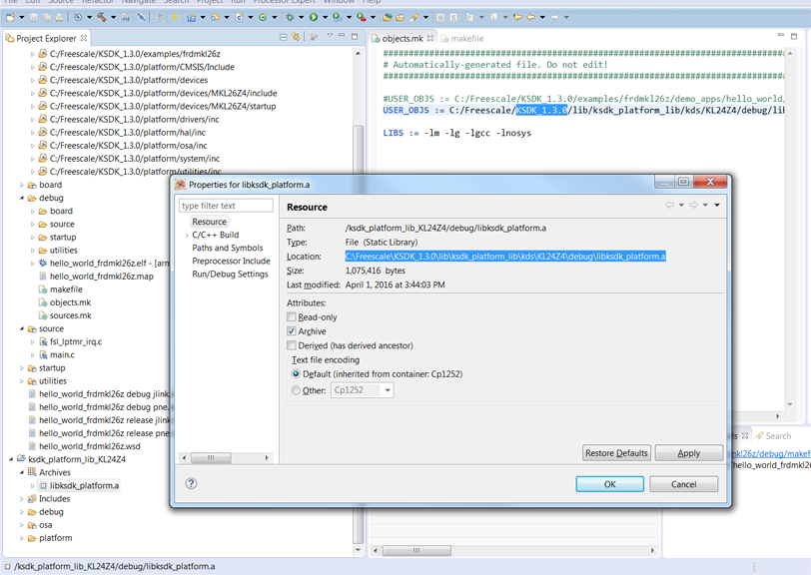Screen dimensions: 811x575
Task: Toggle the Read-only checkbox
Action: click(x=292, y=316)
